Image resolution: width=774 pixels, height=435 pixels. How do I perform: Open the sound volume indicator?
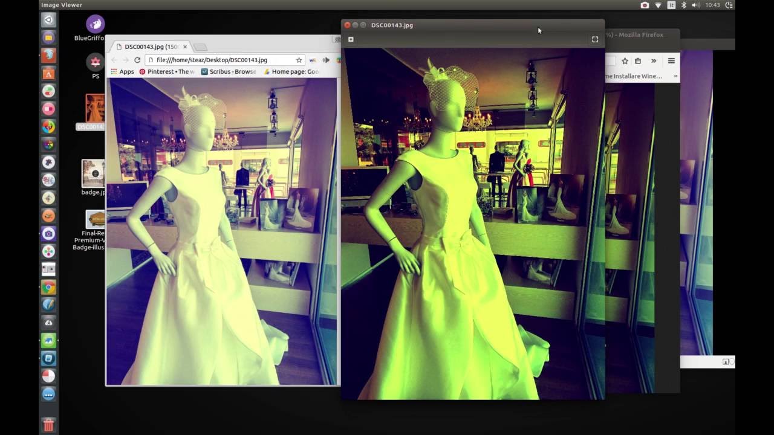click(696, 5)
